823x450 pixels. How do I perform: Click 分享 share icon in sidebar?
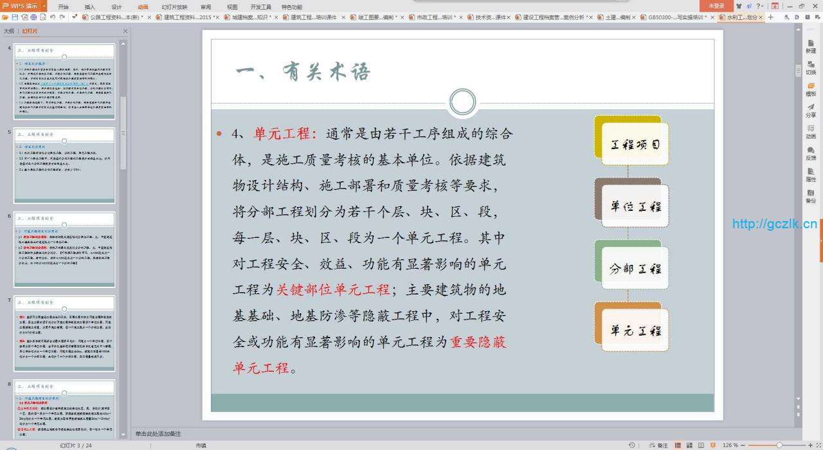pyautogui.click(x=811, y=111)
